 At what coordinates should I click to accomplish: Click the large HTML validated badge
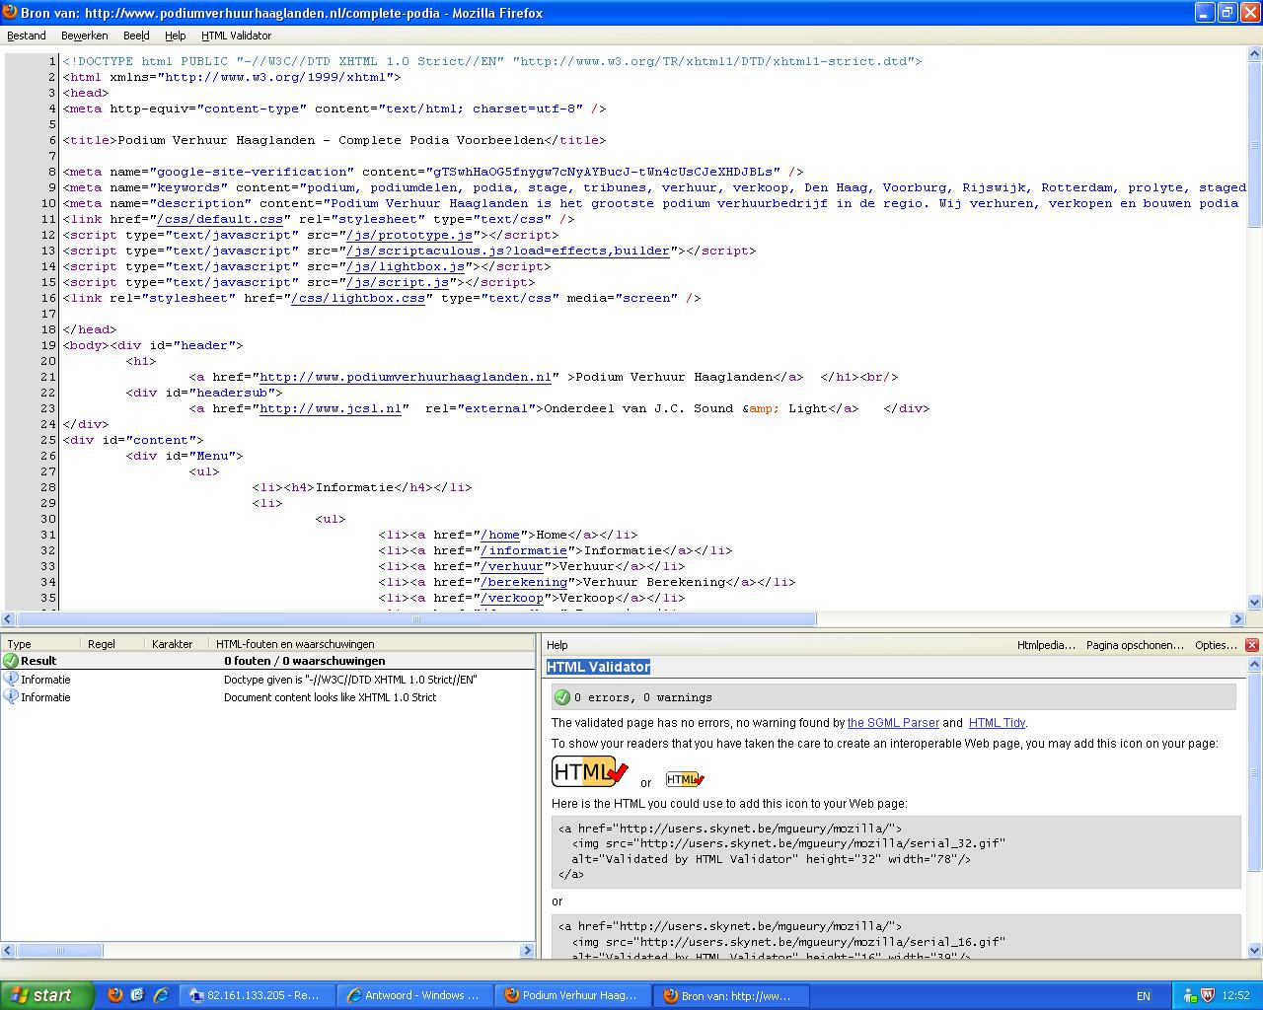click(x=590, y=771)
